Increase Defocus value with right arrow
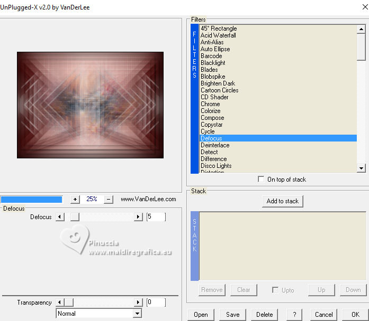 coord(138,217)
